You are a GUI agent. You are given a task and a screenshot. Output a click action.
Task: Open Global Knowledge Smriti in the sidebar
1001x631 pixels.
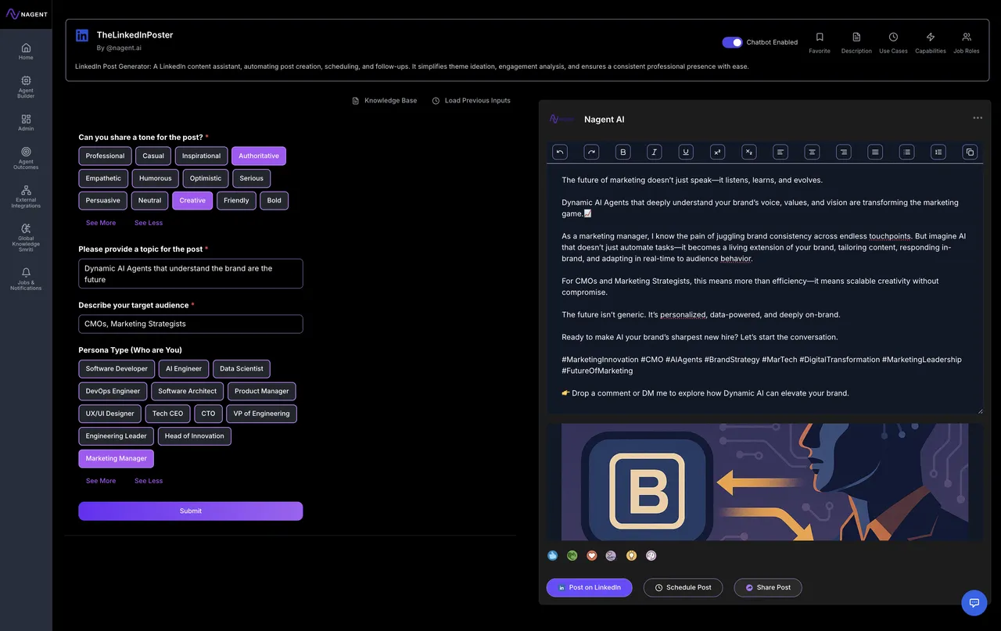tap(26, 238)
